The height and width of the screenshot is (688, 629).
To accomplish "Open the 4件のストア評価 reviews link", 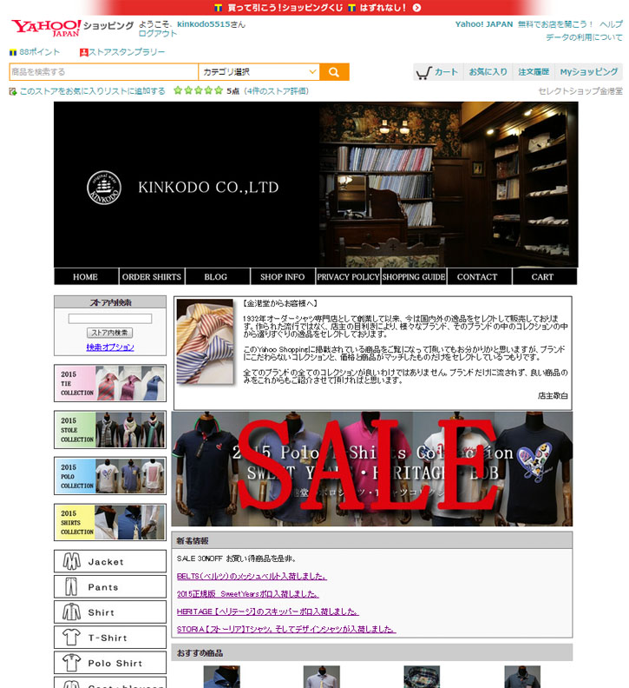I will 276,91.
